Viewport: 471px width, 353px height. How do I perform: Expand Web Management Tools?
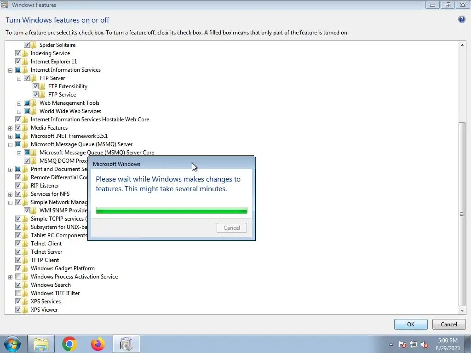coord(19,103)
